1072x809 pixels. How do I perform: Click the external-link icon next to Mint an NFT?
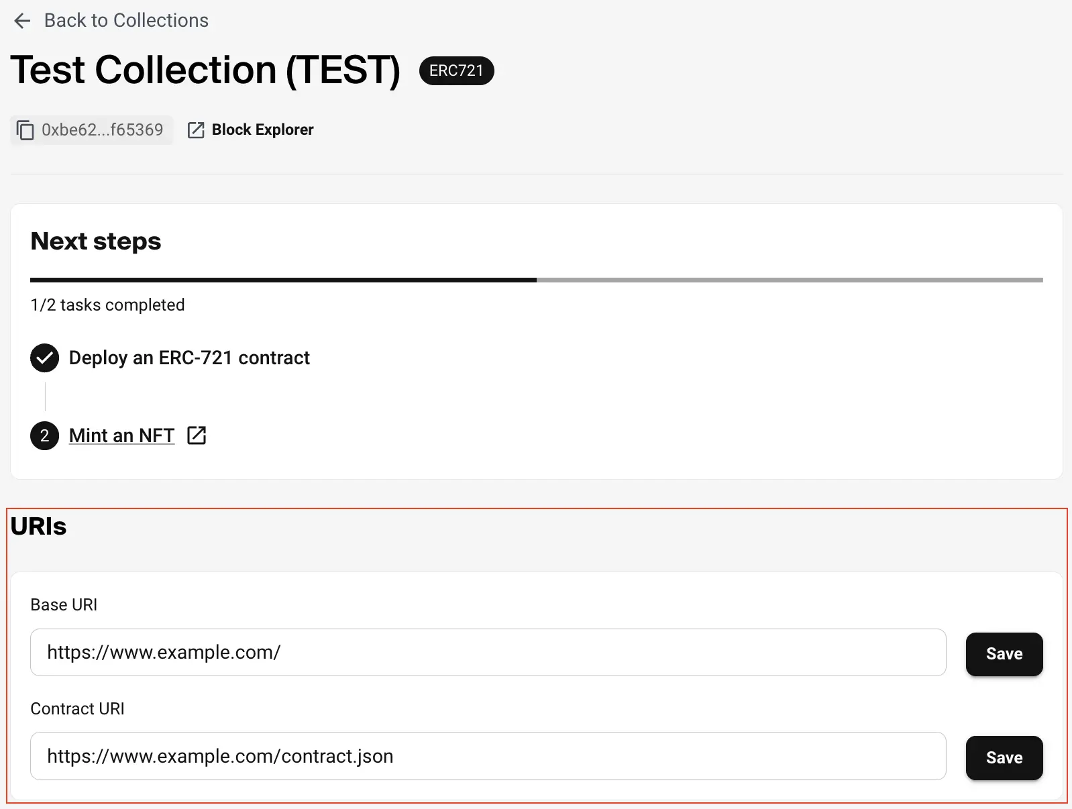point(197,435)
